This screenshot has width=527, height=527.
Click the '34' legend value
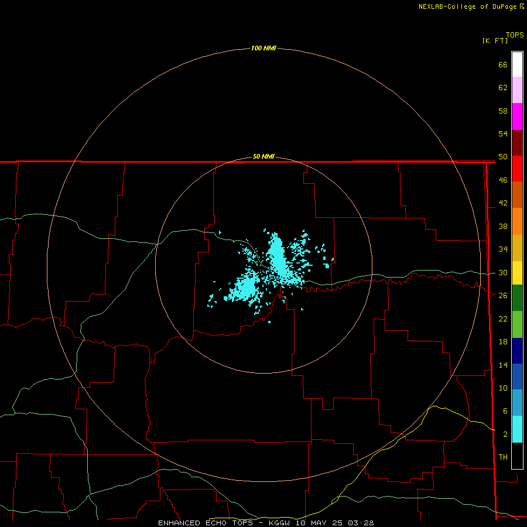click(x=503, y=249)
